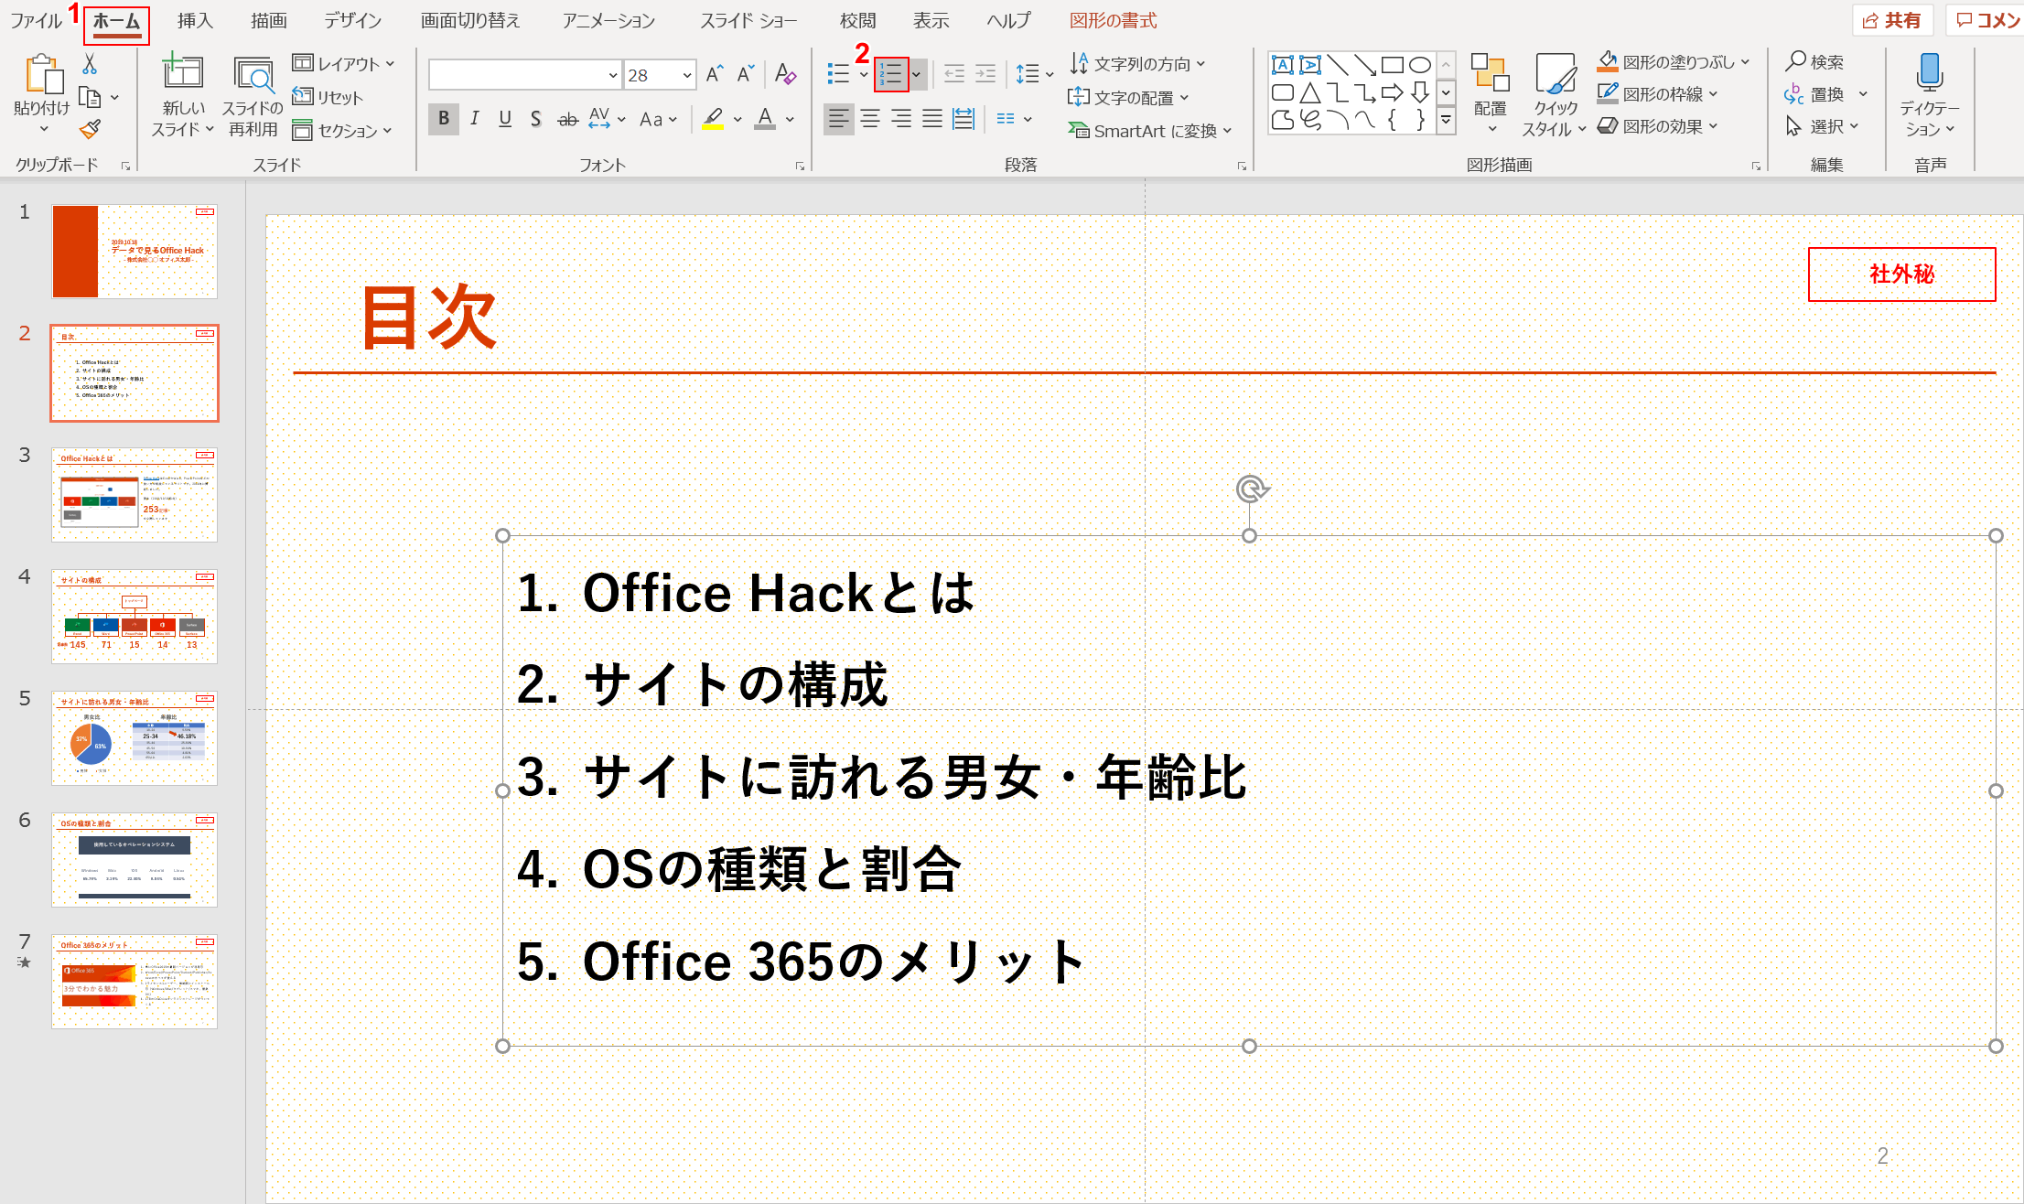Expand the shapes gallery more arrow
The height and width of the screenshot is (1204, 2024).
tap(1447, 120)
